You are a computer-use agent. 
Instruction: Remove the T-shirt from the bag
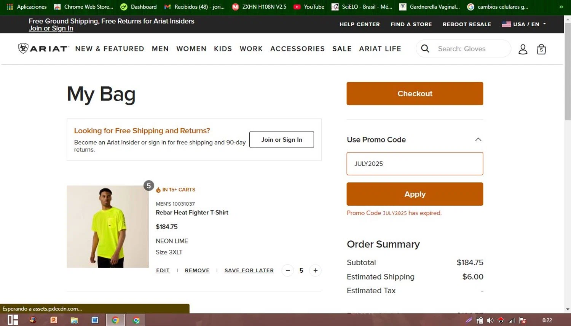197,270
